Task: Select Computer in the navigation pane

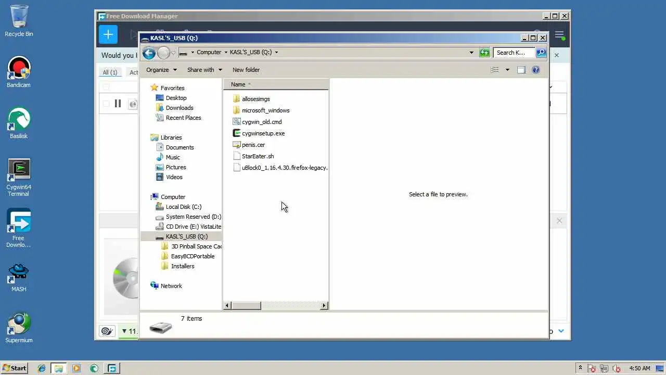Action: point(173,197)
